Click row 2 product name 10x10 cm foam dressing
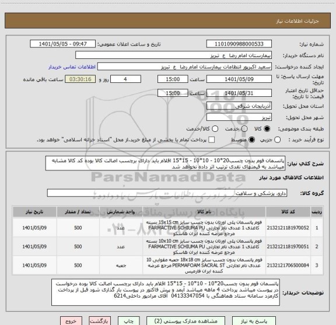 click(204, 247)
